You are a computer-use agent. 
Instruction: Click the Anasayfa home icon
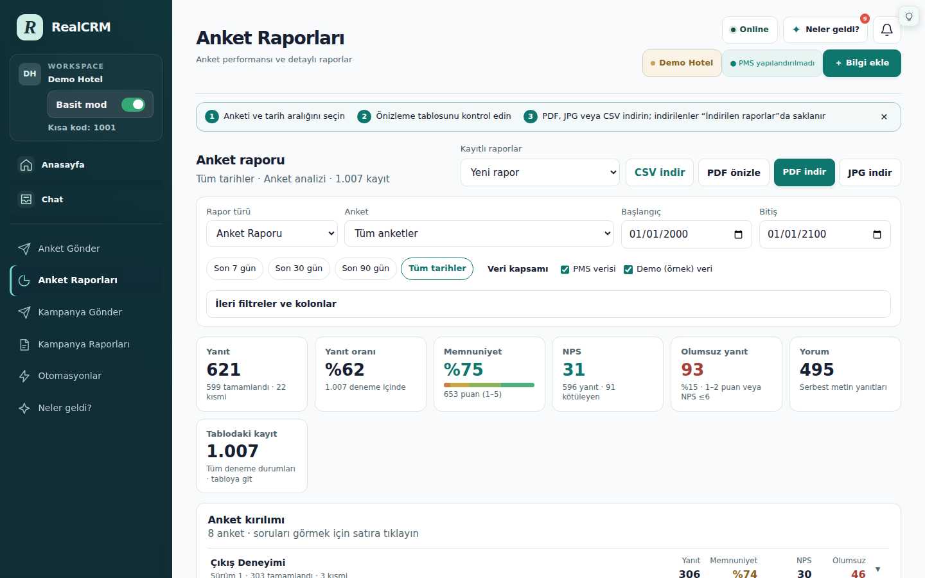coord(26,165)
